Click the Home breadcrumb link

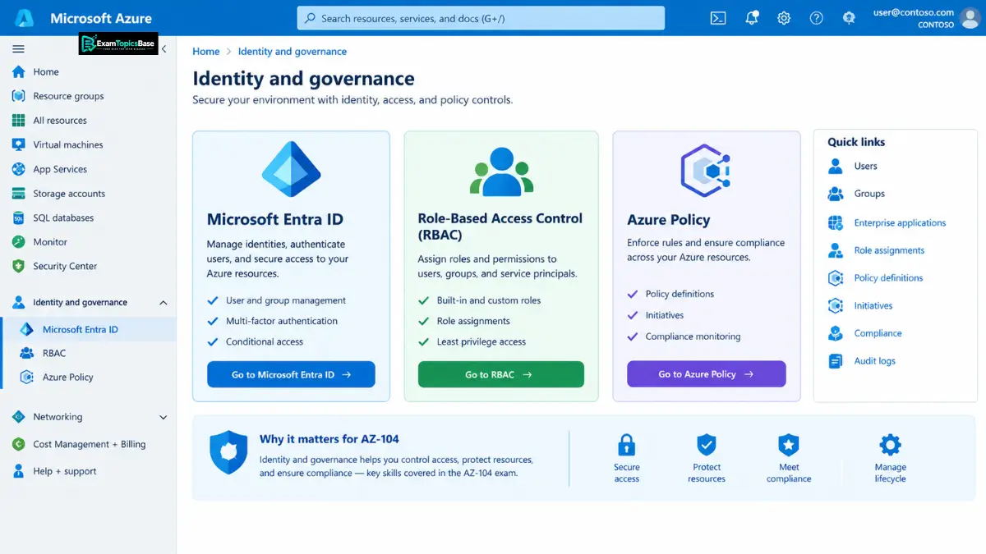coord(206,52)
